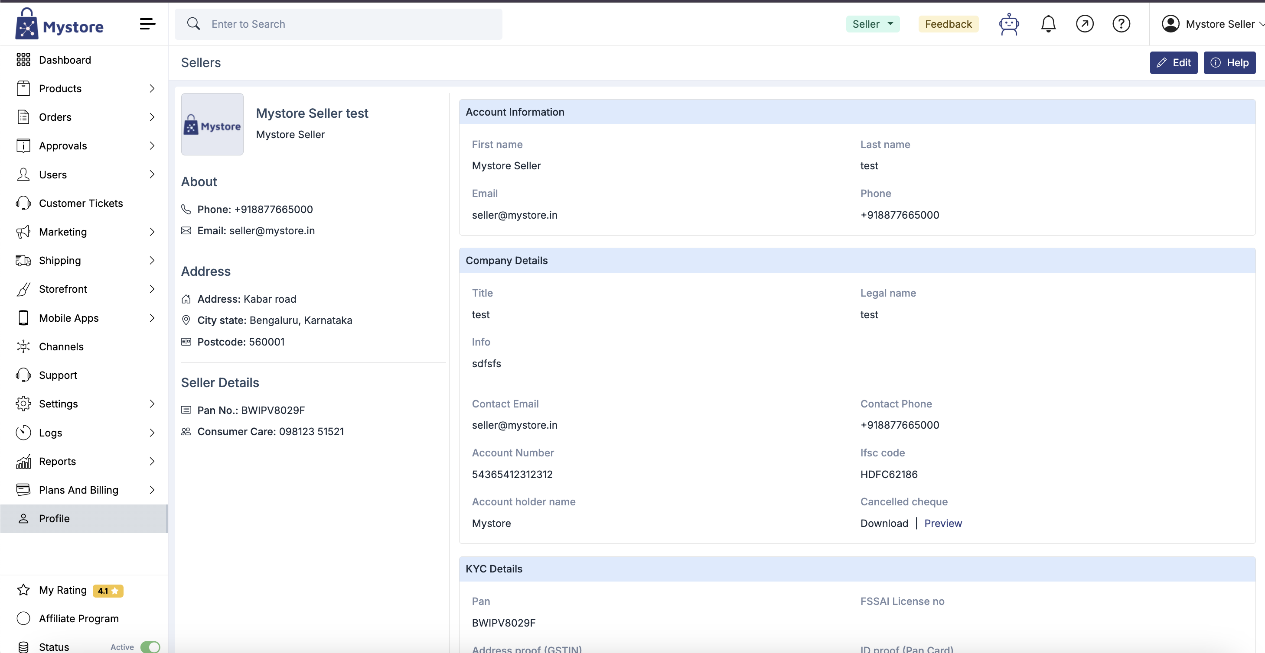
Task: Click the Reports chart icon
Action: (x=23, y=461)
